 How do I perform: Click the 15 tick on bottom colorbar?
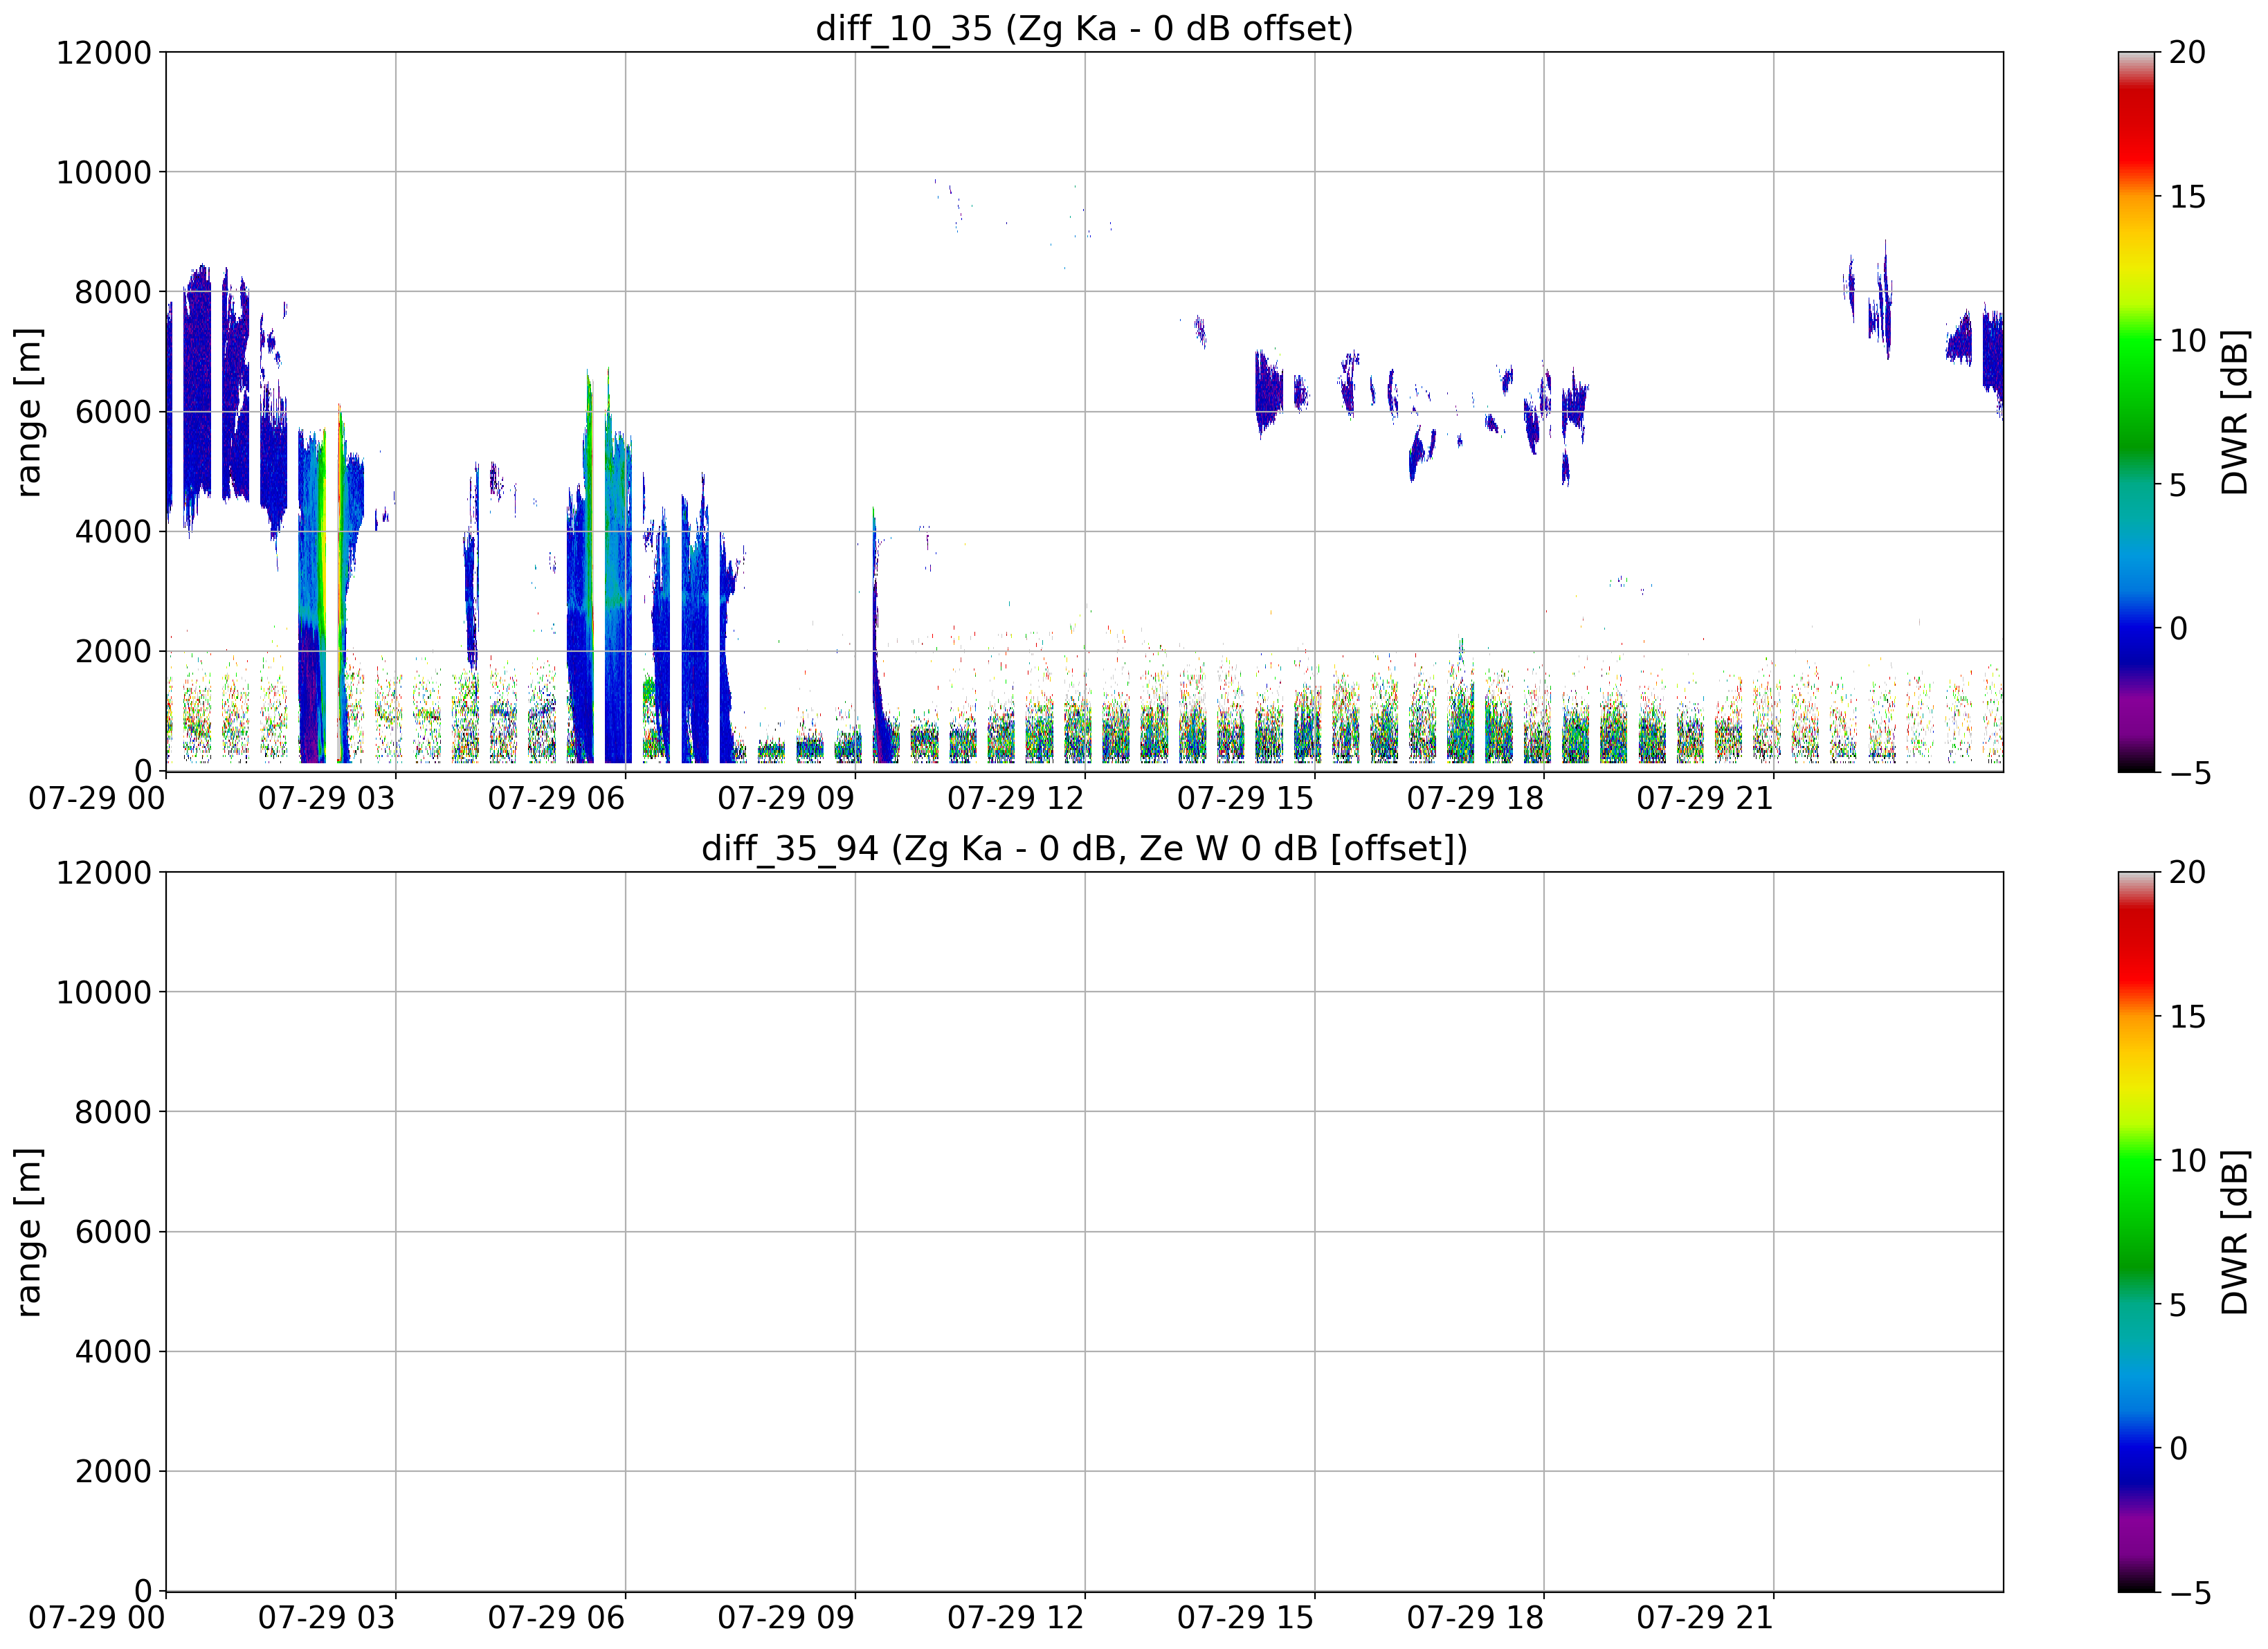(2187, 1017)
